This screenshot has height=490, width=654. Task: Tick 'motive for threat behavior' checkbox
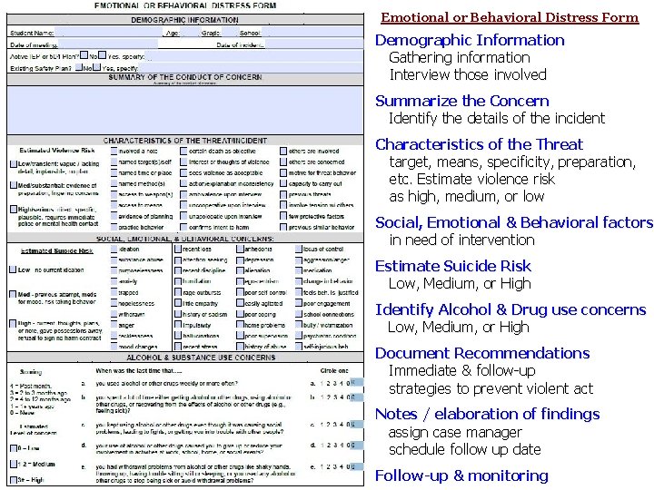[x=283, y=172]
